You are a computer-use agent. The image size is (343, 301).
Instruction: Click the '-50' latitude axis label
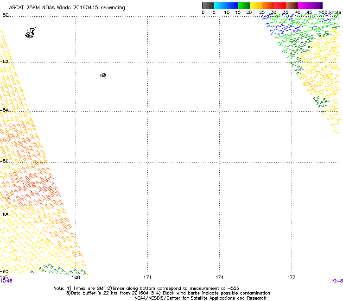[4, 15]
